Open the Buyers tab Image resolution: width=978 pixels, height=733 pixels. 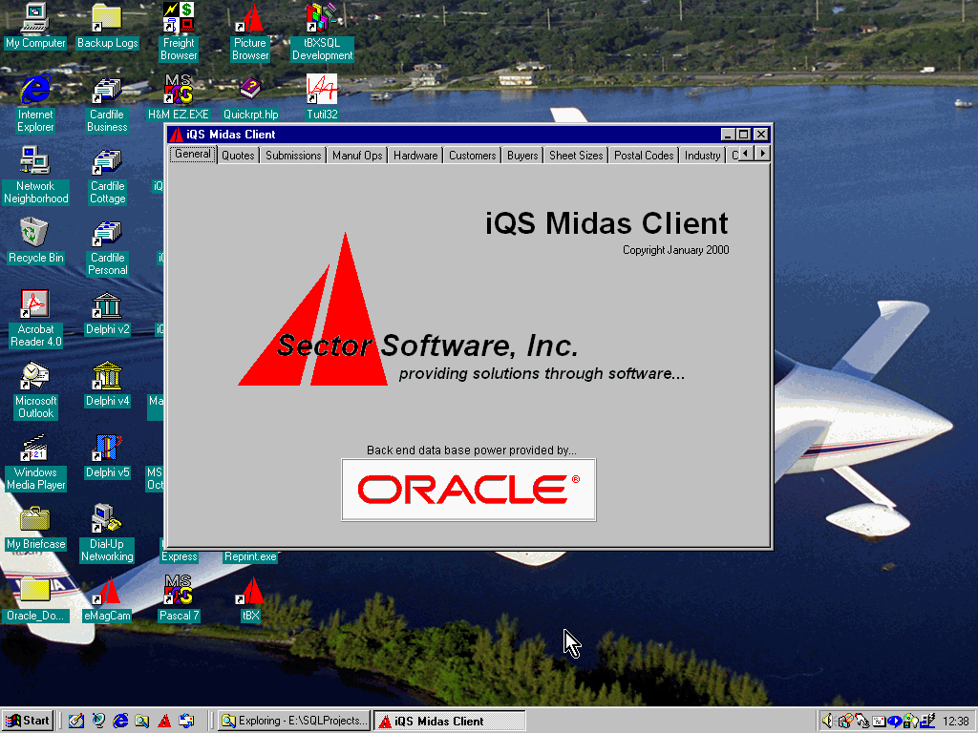(522, 156)
